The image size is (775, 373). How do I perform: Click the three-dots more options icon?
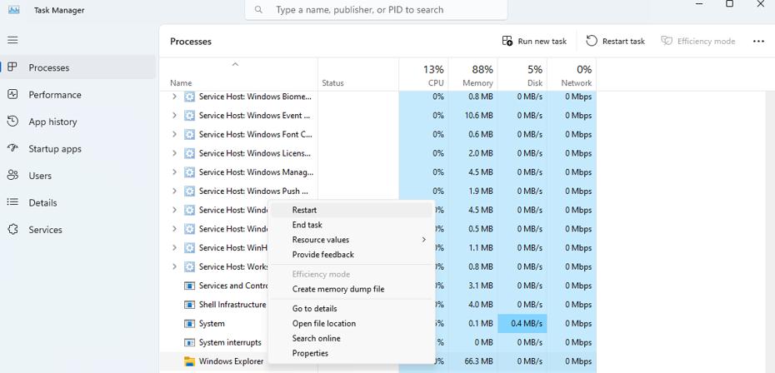[757, 41]
